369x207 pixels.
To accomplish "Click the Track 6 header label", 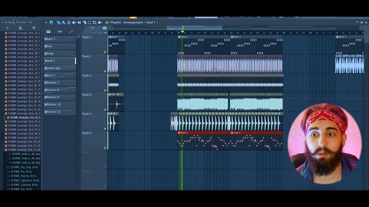I will [86, 133].
